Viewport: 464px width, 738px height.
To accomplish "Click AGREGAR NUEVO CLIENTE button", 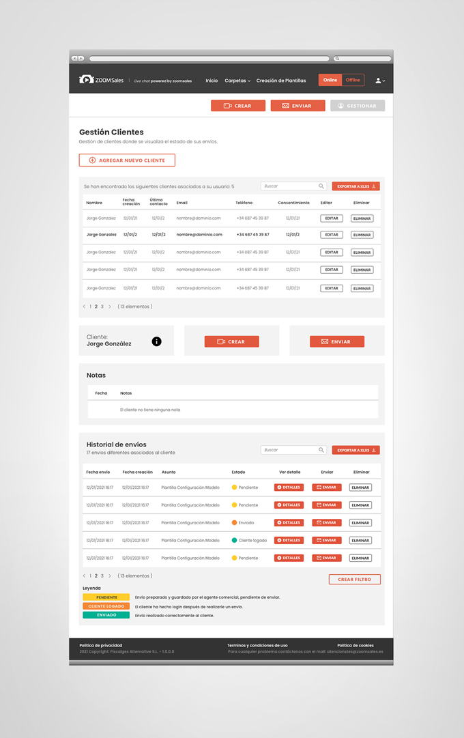I will pos(127,160).
